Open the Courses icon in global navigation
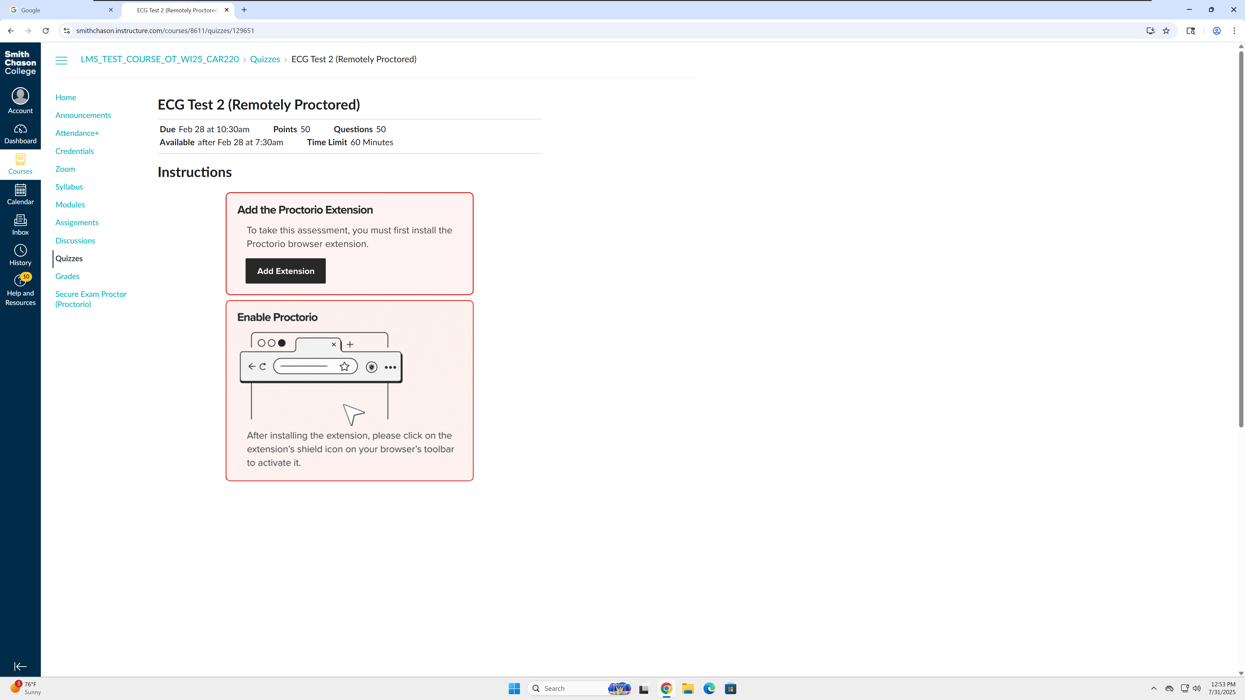 pyautogui.click(x=20, y=165)
